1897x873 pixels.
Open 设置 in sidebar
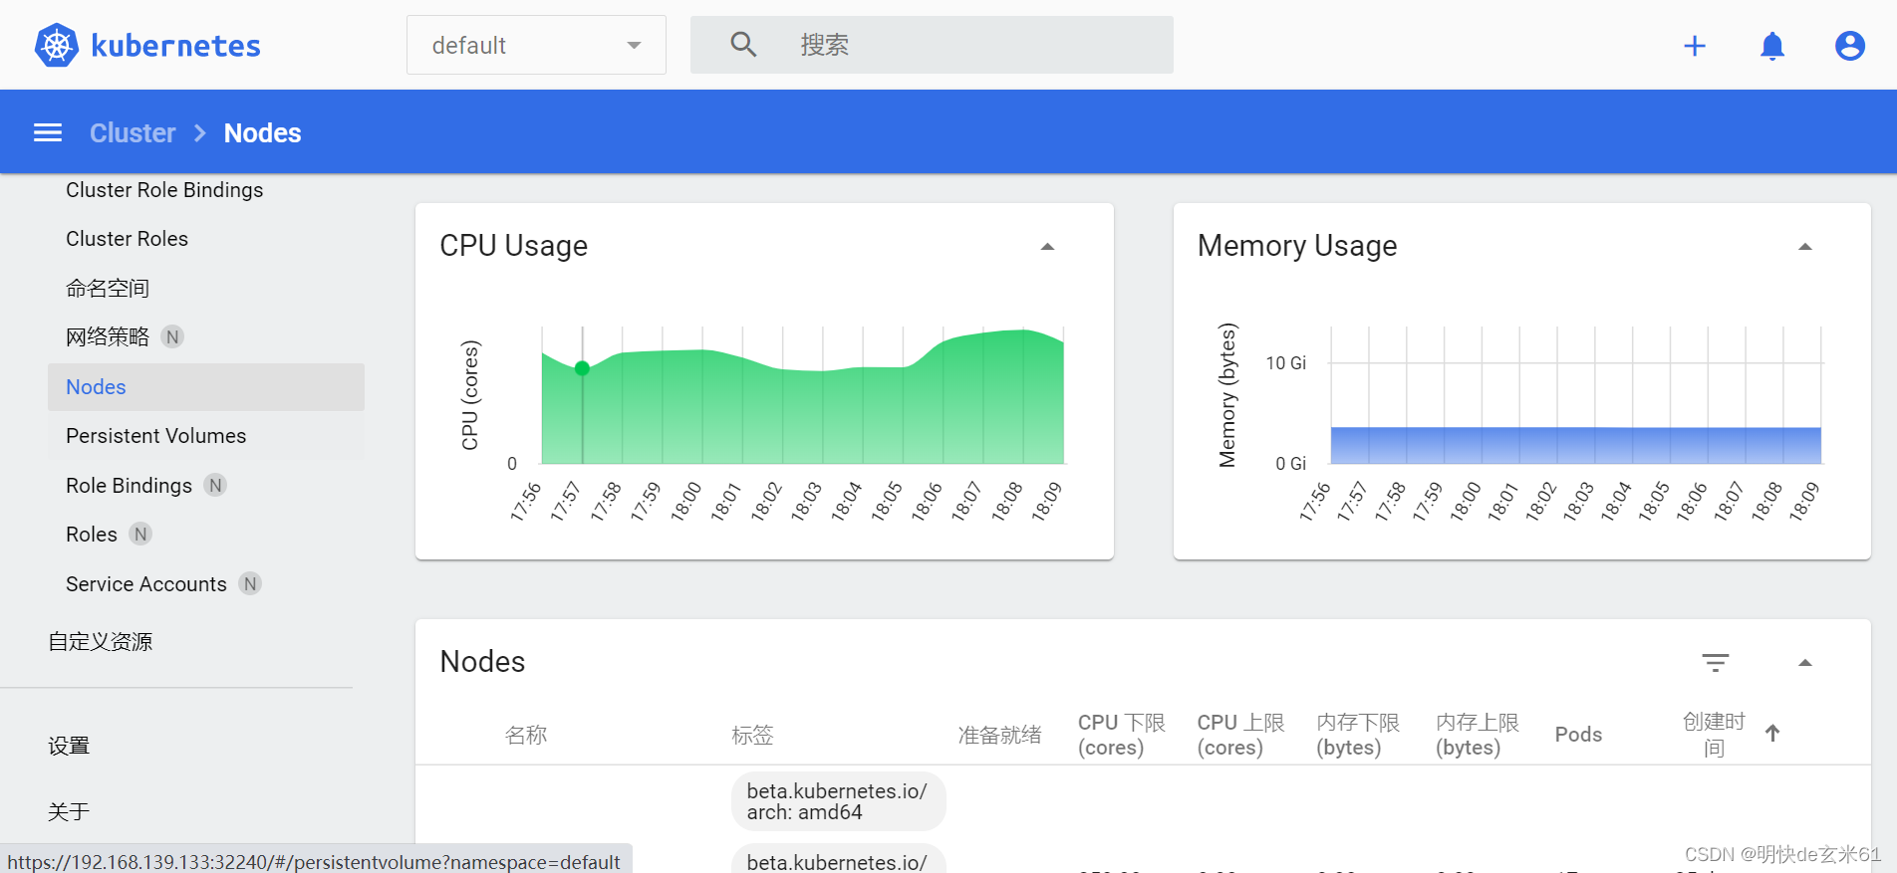tap(69, 746)
